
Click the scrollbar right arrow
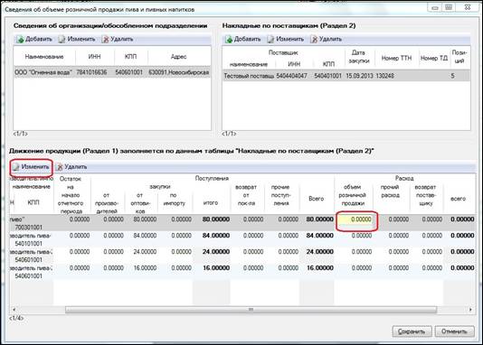470,310
